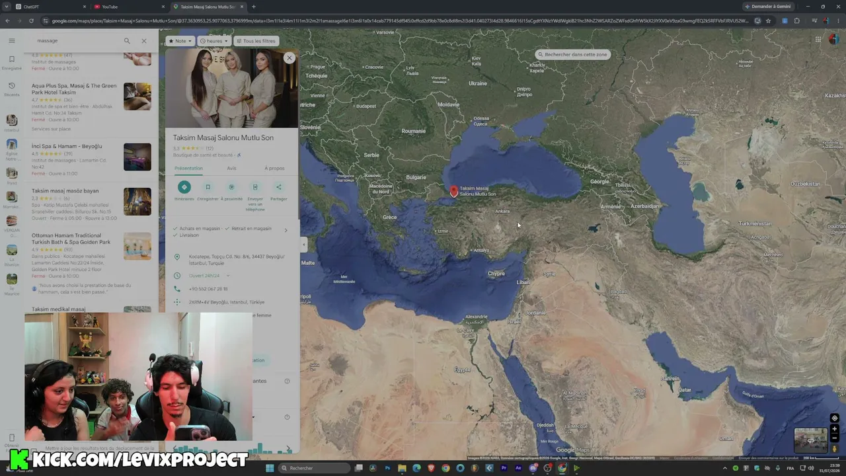This screenshot has height=476, width=846.
Task: Open the Google Maps hamburger menu
Action: pyautogui.click(x=11, y=41)
